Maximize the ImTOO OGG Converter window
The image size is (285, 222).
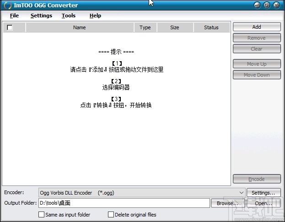point(267,5)
